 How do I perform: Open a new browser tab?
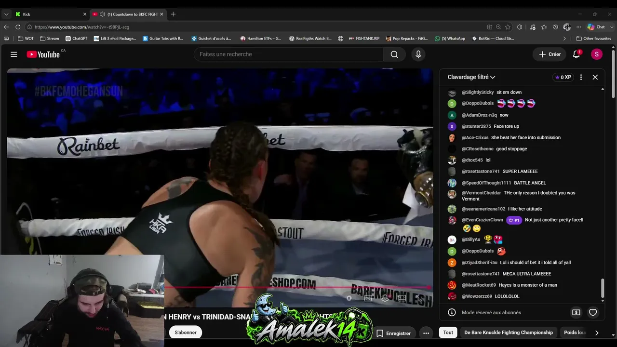point(173,14)
